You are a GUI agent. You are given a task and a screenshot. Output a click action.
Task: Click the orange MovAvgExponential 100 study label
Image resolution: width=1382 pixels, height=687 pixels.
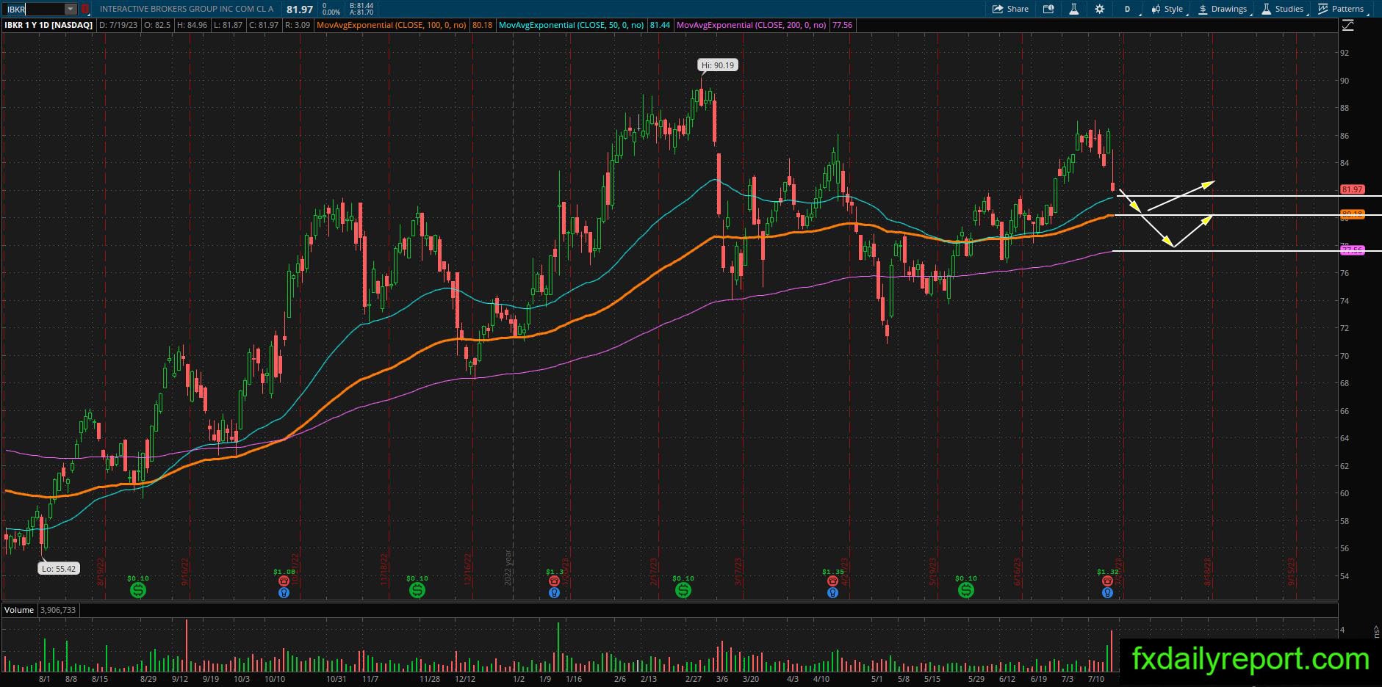(x=392, y=25)
